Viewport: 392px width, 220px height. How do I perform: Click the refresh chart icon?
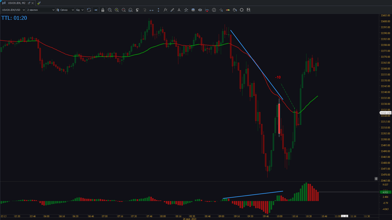(x=89, y=10)
